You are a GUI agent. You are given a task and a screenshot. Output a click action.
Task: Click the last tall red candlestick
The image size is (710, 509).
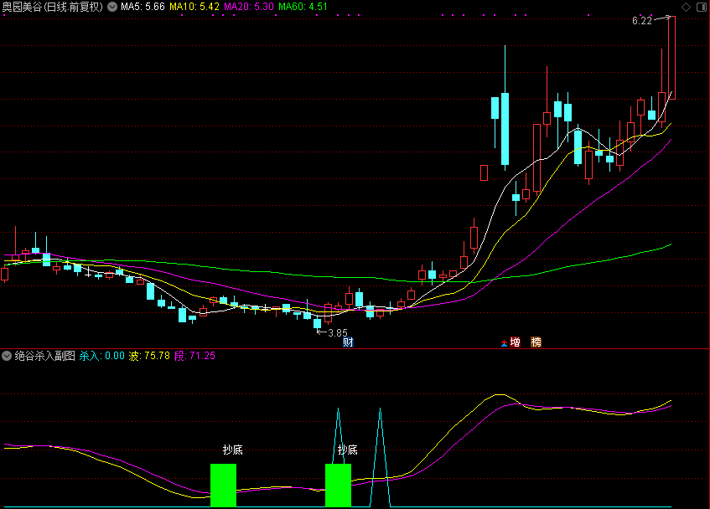click(672, 58)
